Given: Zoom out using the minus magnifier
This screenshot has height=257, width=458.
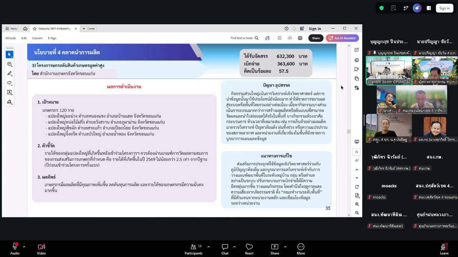Looking at the screenshot, I should [357, 213].
